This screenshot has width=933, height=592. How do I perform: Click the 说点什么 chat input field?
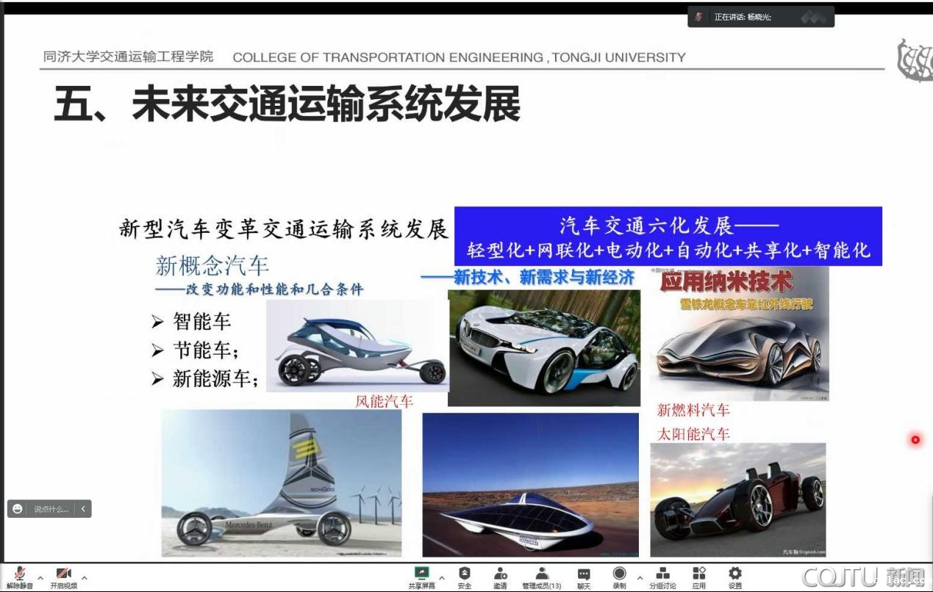point(51,508)
